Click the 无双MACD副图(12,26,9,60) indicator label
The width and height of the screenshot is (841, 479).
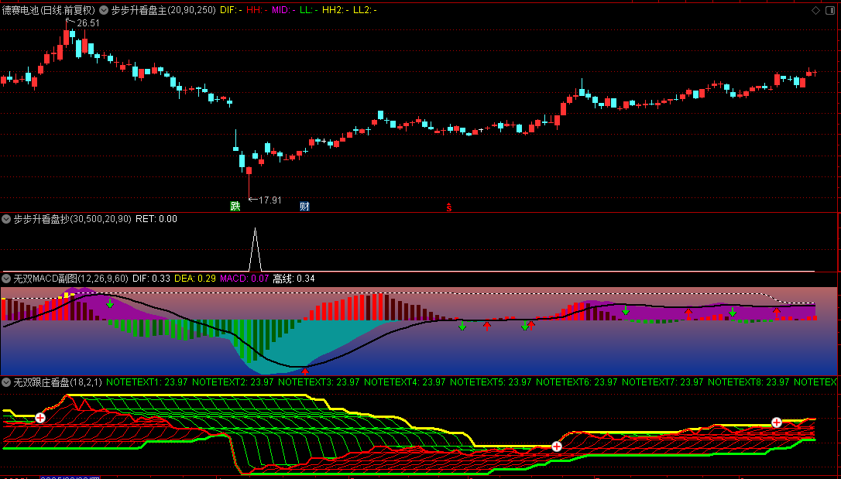click(x=71, y=278)
